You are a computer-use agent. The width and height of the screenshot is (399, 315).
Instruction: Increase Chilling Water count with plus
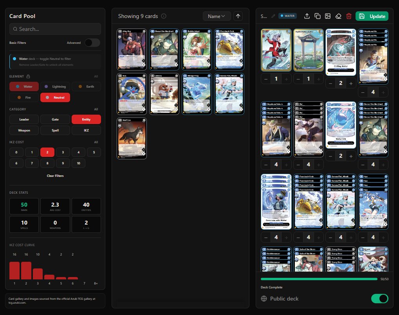(x=351, y=83)
